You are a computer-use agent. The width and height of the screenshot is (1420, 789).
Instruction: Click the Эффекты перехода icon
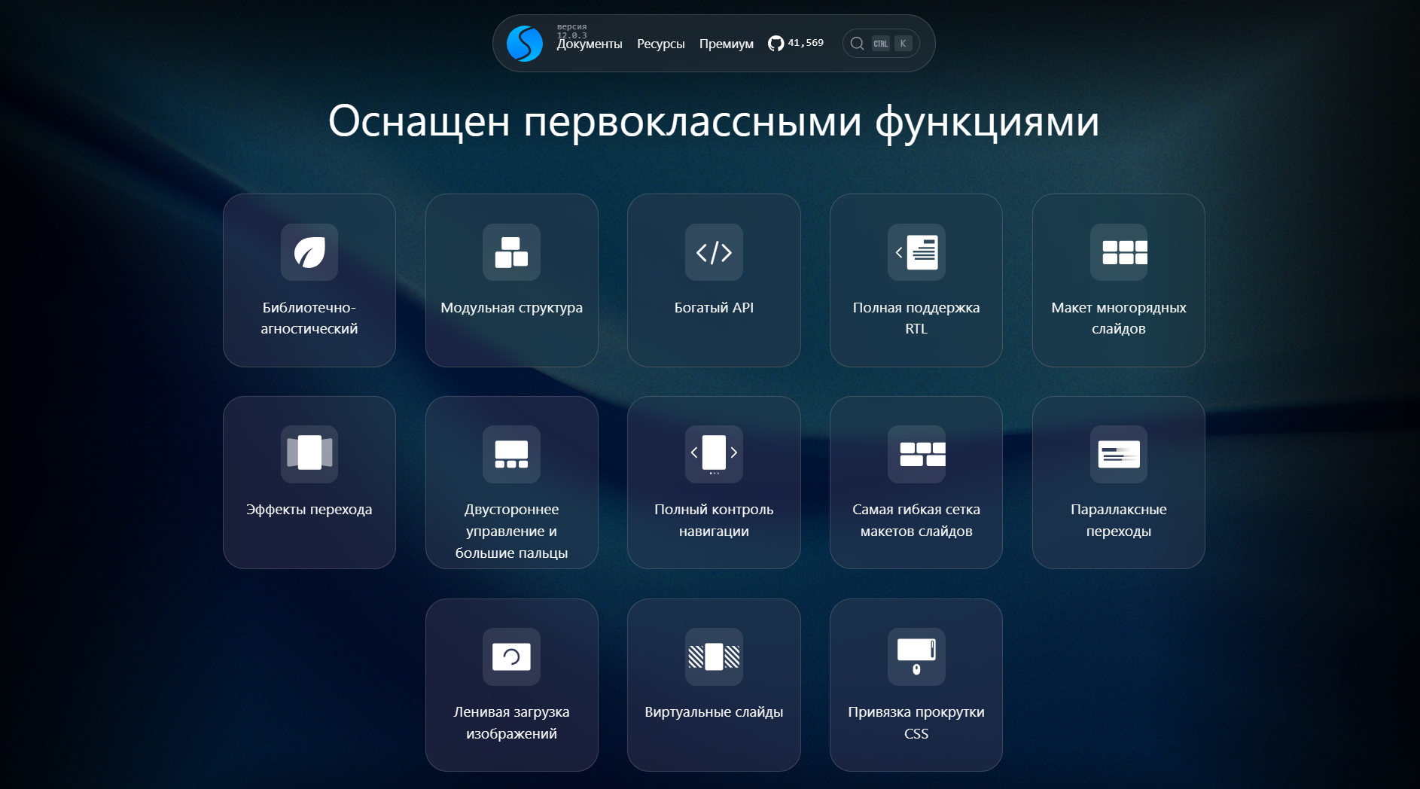coord(309,454)
